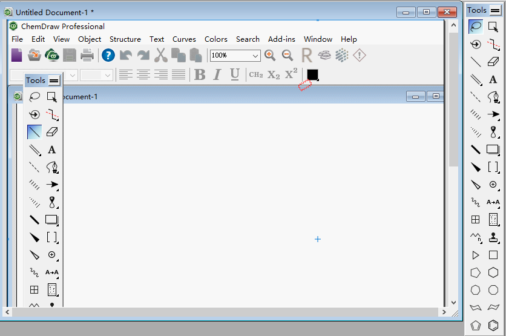Screen dimensions: 506x336
Task: Pick the Text tool in right Tools panel
Action: [493, 79]
